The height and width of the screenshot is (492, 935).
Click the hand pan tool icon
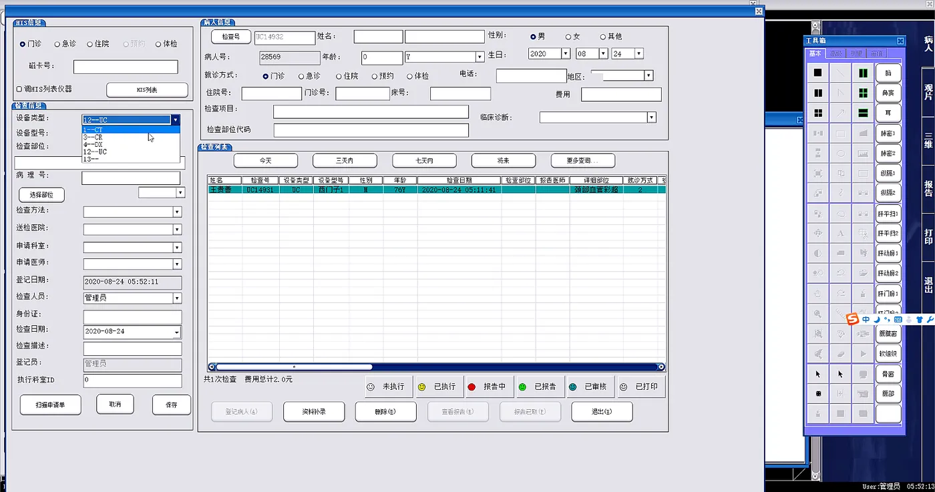(818, 292)
